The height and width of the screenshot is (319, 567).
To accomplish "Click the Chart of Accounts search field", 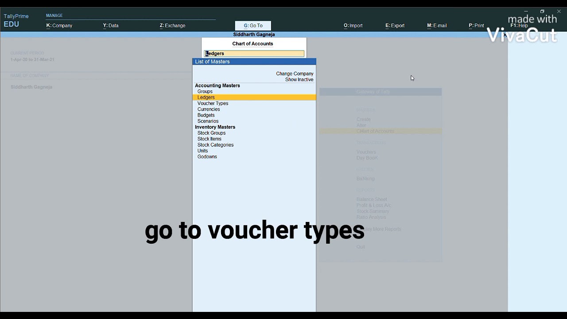I will click(254, 54).
